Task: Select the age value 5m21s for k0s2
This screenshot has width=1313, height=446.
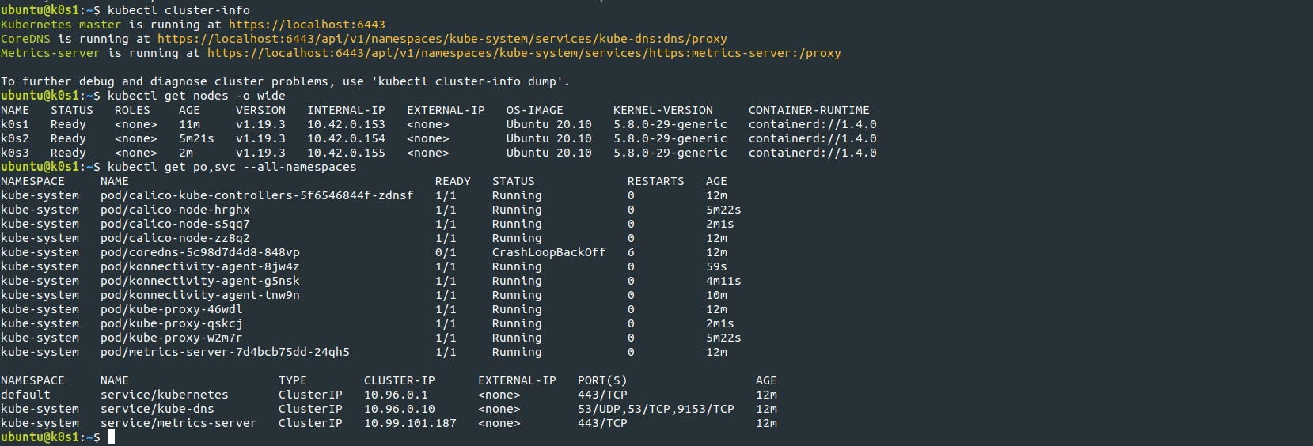Action: [x=196, y=138]
